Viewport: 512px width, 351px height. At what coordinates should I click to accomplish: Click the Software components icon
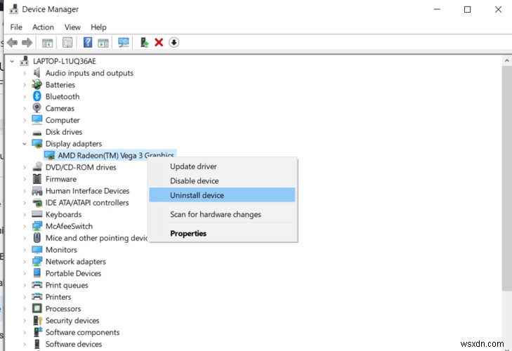click(x=37, y=332)
